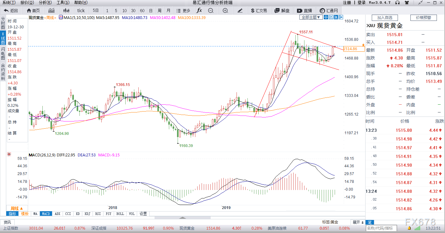This screenshot has height=233, width=445.
Task: Open the shirt skin theme icon
Action: pyautogui.click(x=407, y=2)
